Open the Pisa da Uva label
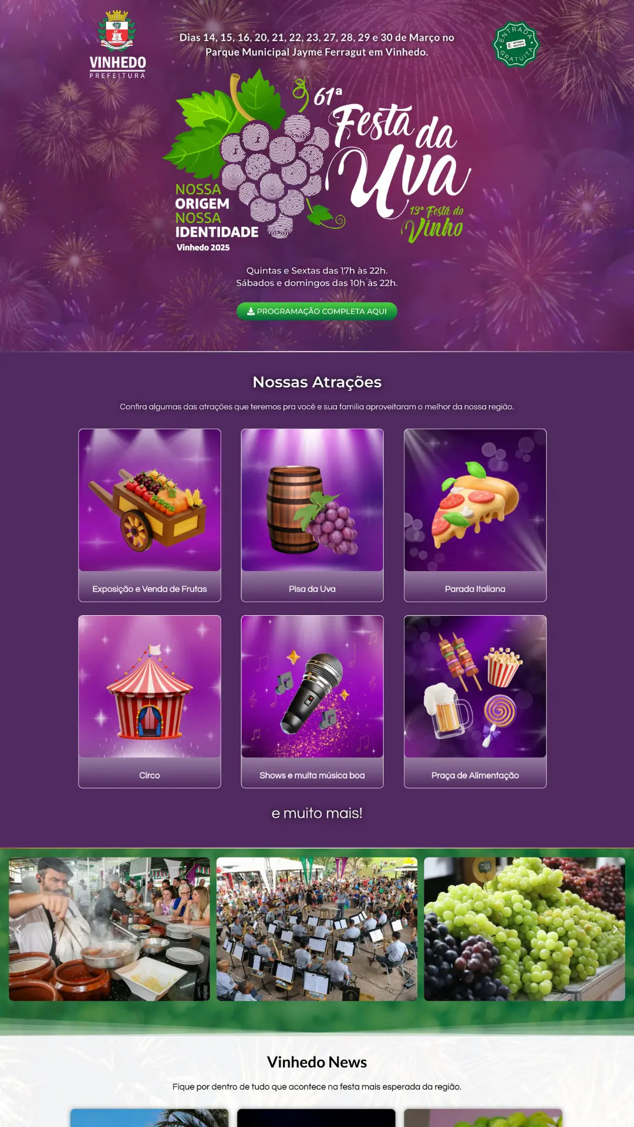The height and width of the screenshot is (1127, 634). click(x=312, y=589)
